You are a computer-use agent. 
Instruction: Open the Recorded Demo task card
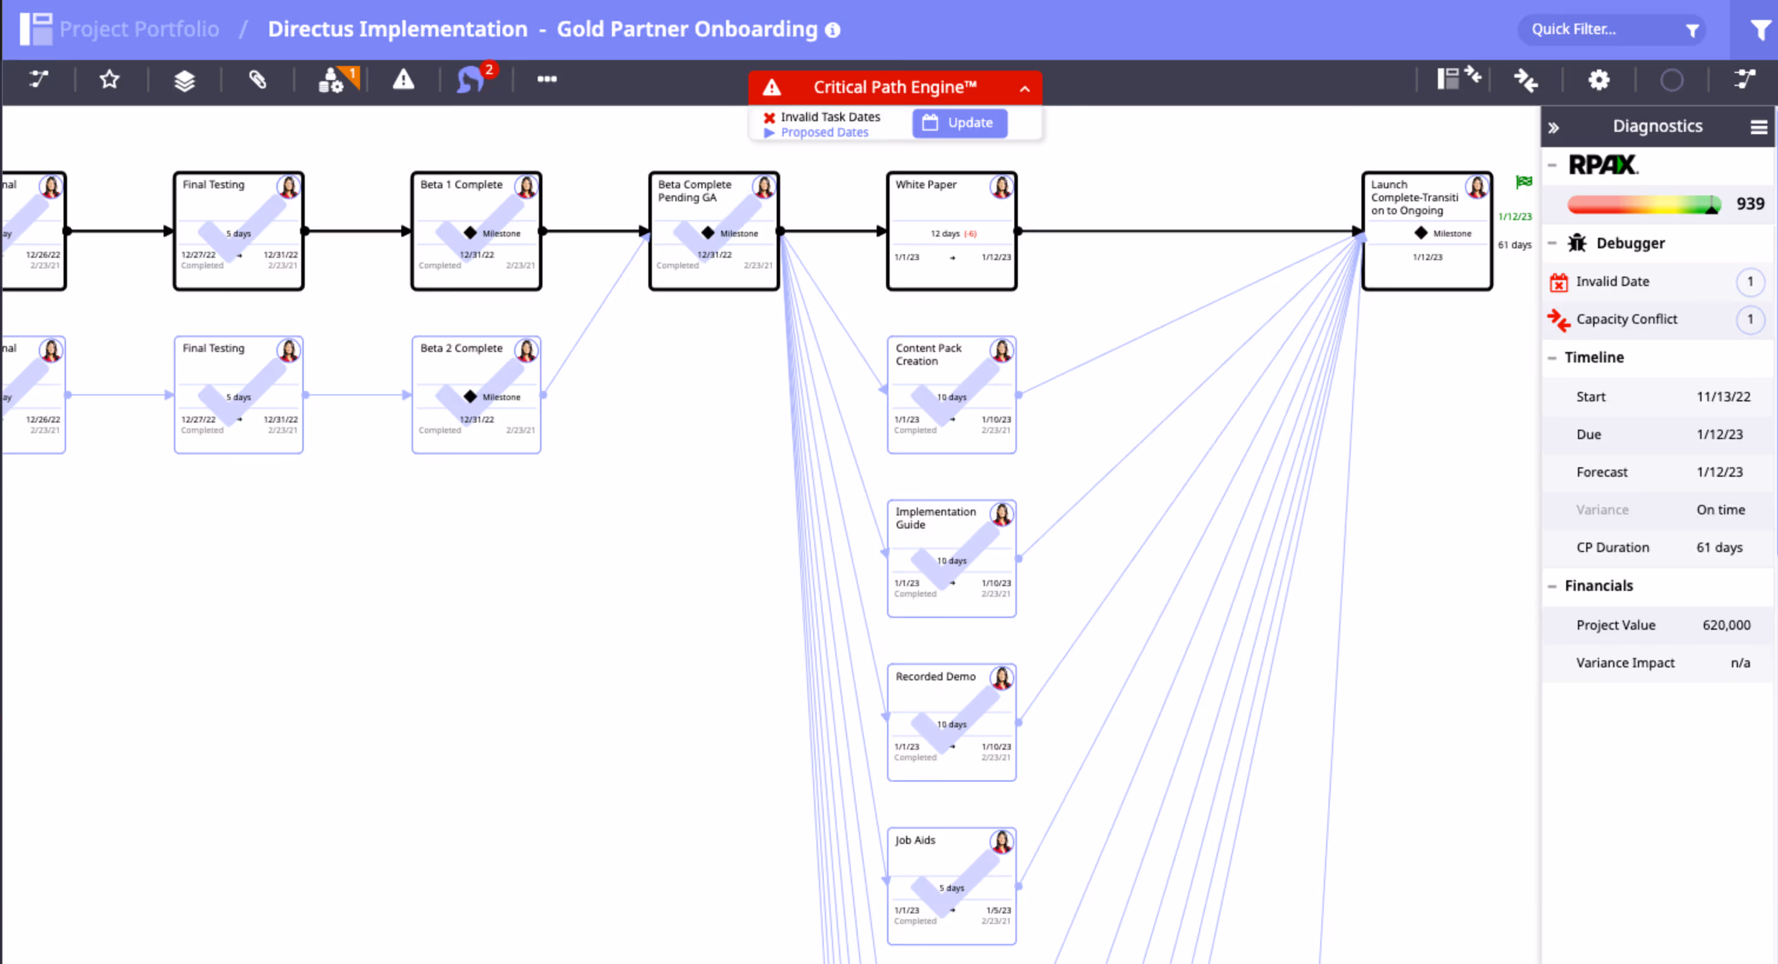pyautogui.click(x=951, y=722)
